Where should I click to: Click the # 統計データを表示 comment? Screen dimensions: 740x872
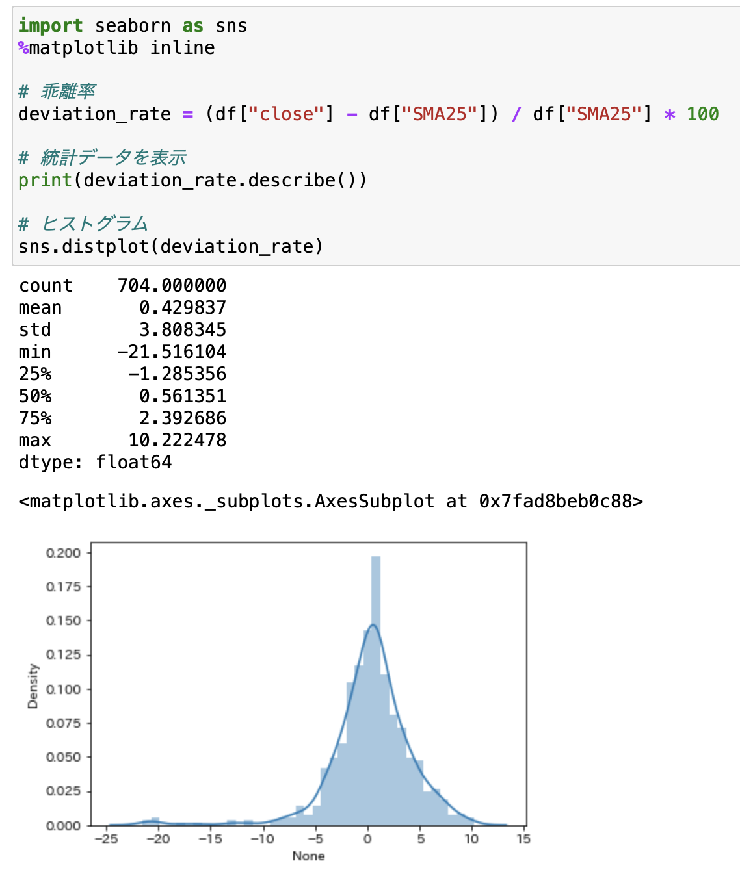102,158
